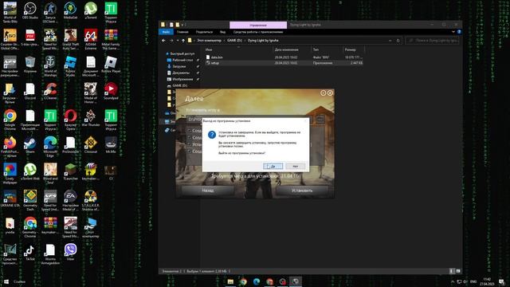Open recent locations dropdown in Explorer
510x287 pixels.
178,41
